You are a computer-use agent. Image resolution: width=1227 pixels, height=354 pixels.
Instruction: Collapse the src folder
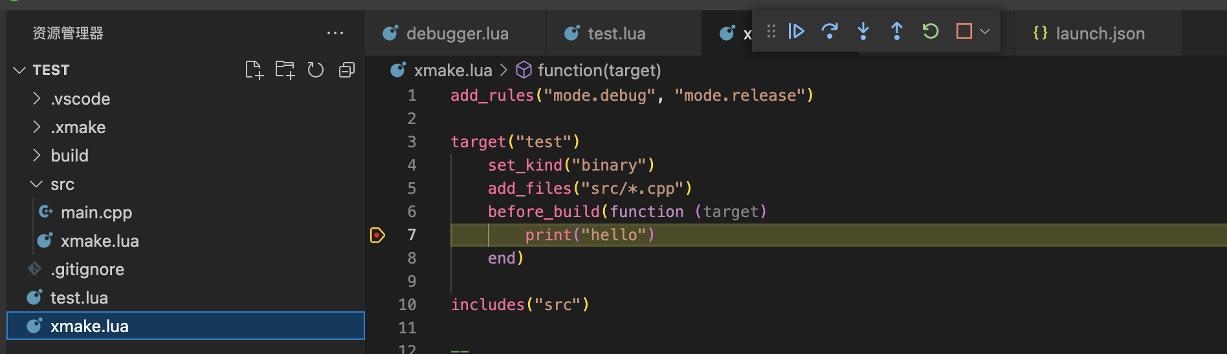click(62, 184)
